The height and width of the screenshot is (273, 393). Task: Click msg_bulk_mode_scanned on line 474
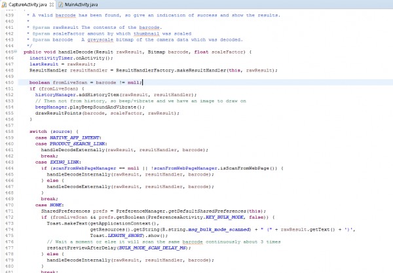coord(219,229)
